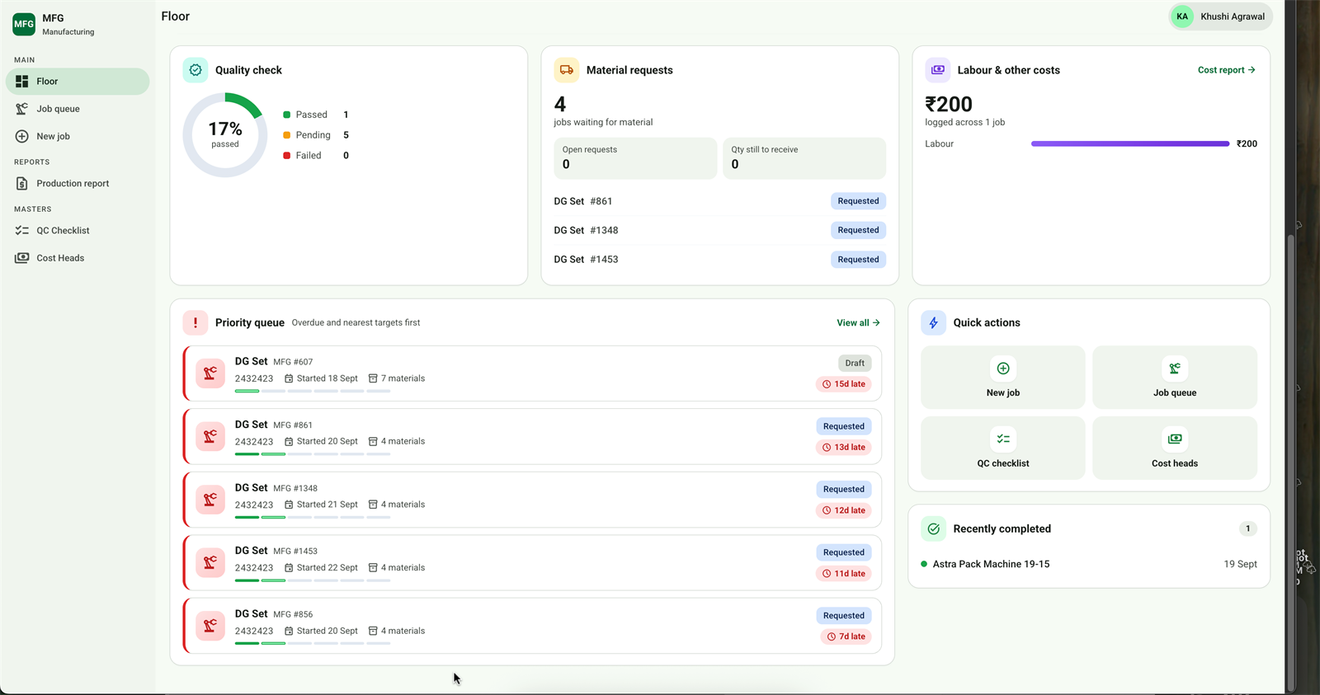1320x695 pixels.
Task: Click the Pending legend entry
Action: 316,135
